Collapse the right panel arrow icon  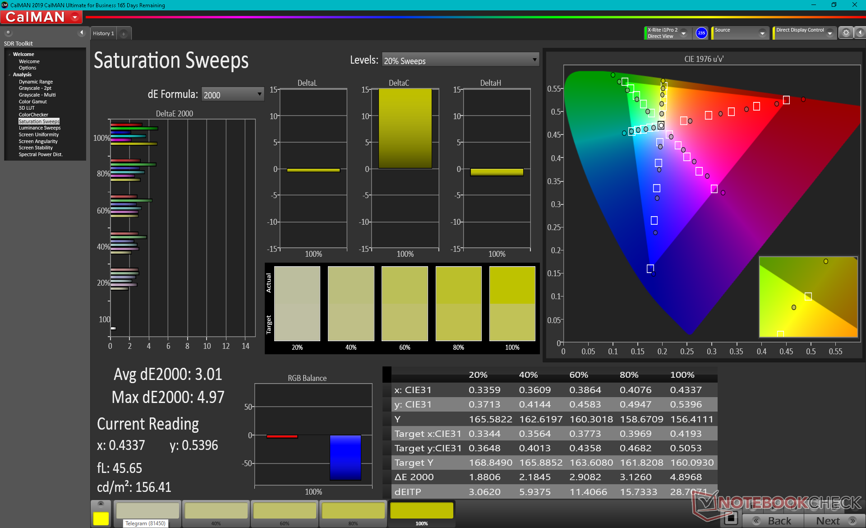pos(860,33)
